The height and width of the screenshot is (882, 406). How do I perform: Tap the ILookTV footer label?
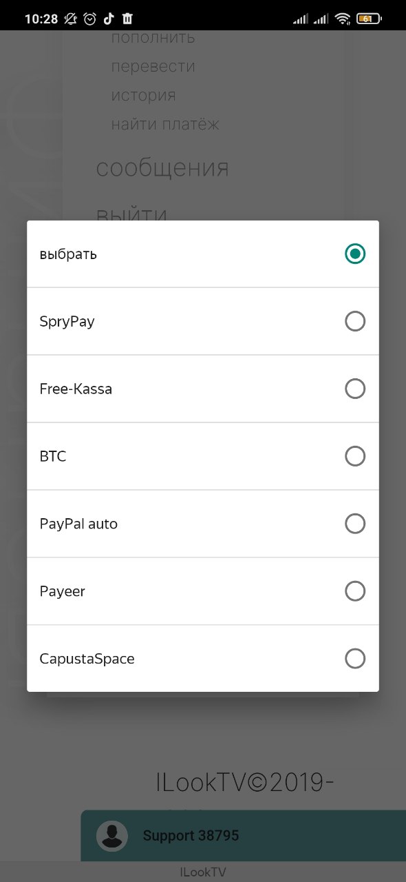pyautogui.click(x=203, y=872)
